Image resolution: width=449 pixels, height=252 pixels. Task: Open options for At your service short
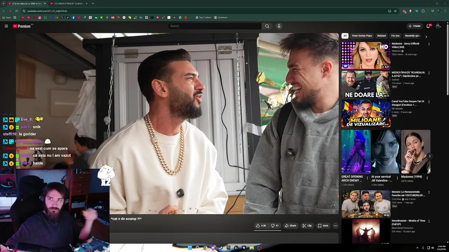click(x=397, y=178)
